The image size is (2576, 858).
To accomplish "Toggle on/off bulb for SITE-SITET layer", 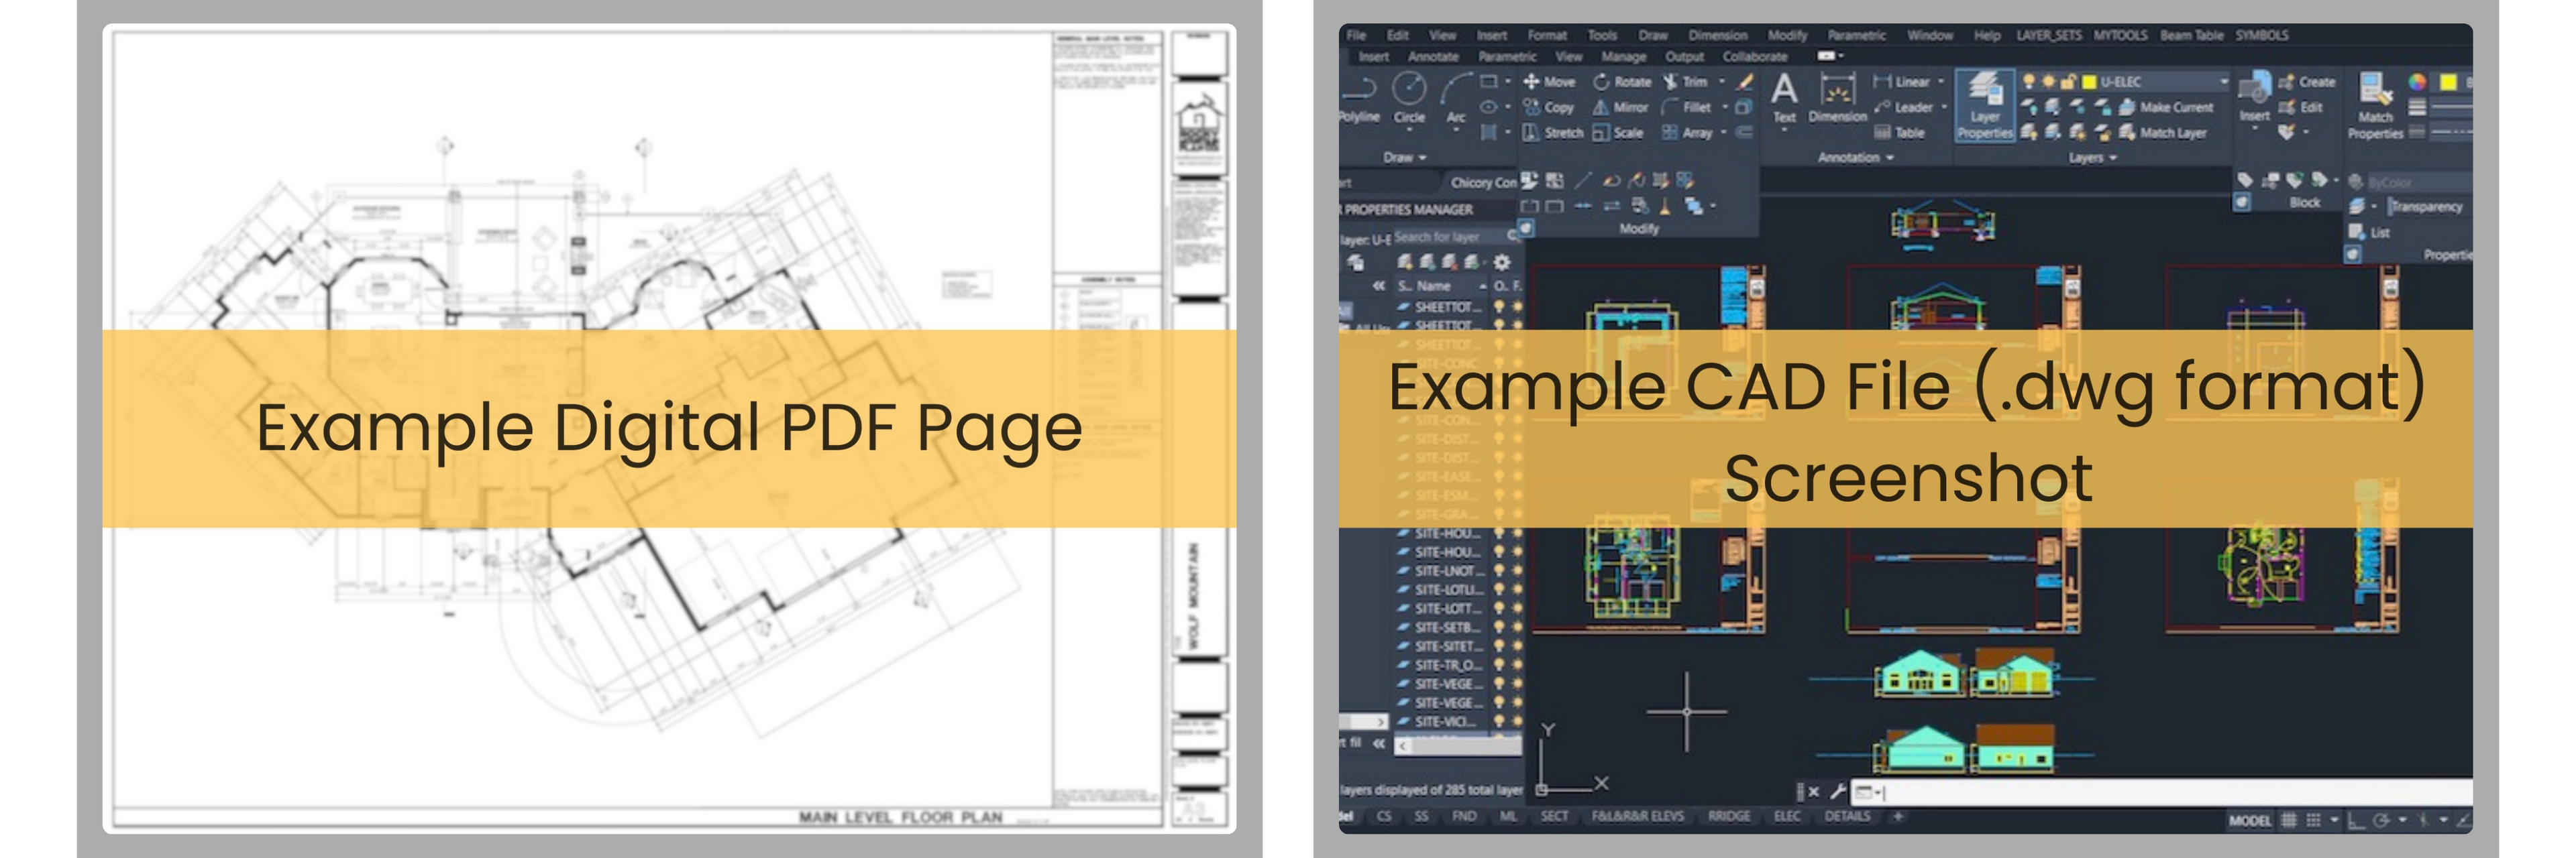I will coord(1499,646).
